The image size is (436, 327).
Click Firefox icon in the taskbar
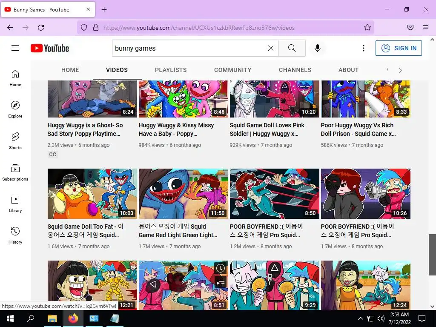coord(73,318)
